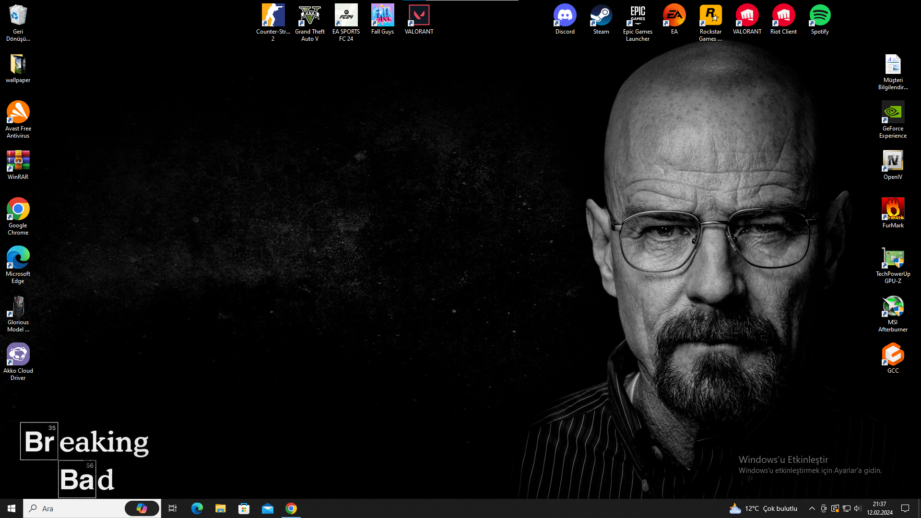The image size is (921, 518).
Task: Show desktop sliver at taskbar end
Action: [919, 508]
